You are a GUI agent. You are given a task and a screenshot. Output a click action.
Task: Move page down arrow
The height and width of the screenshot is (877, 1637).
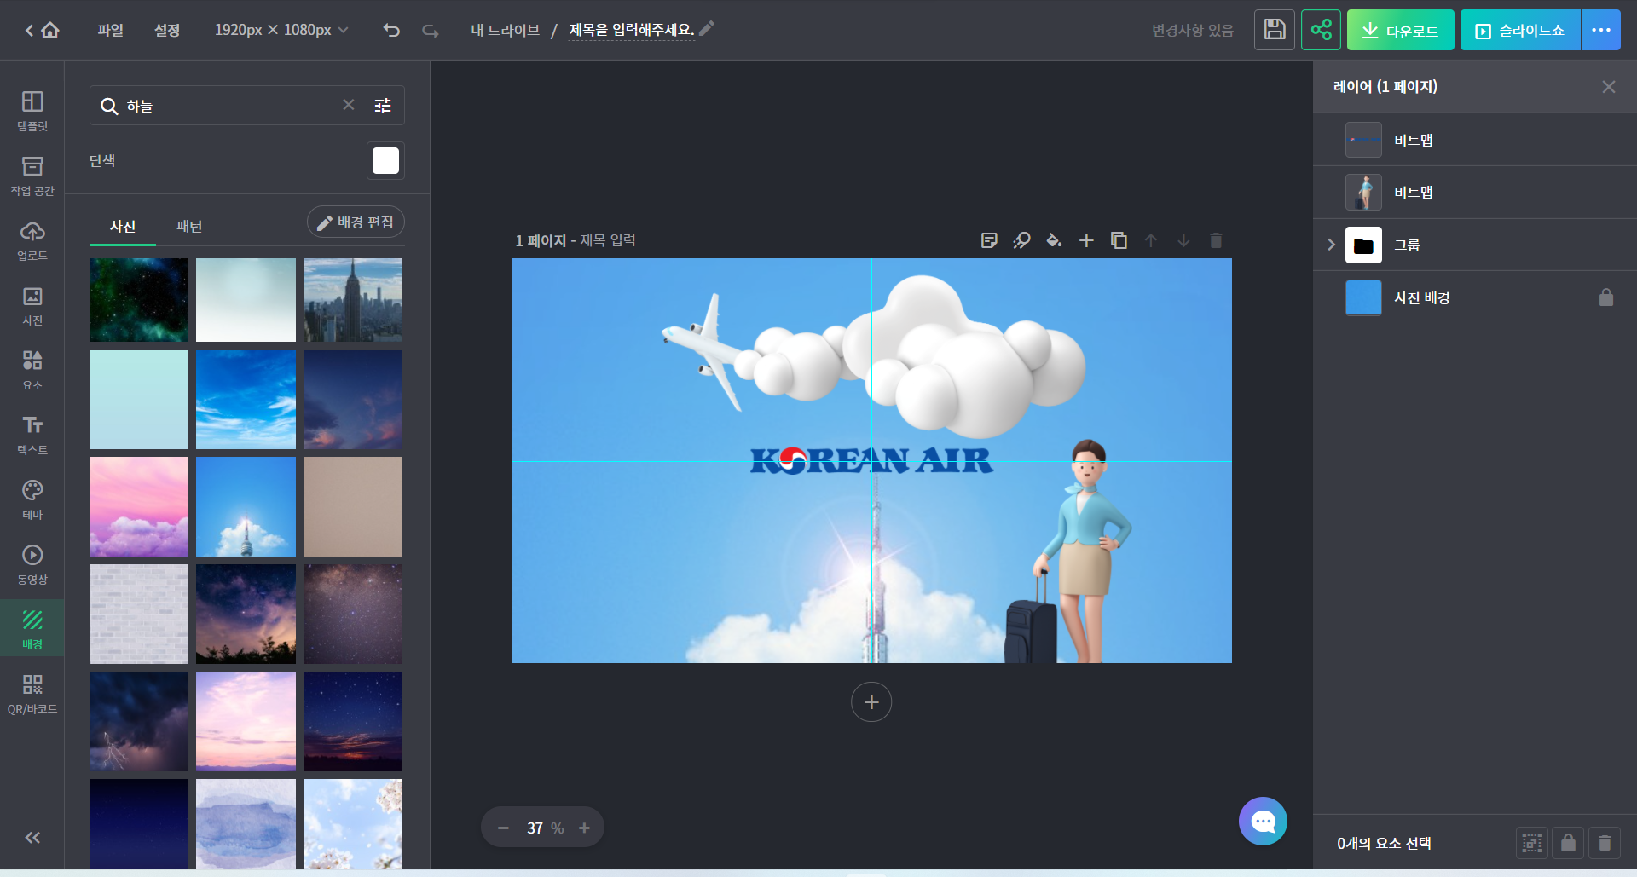(x=1183, y=240)
